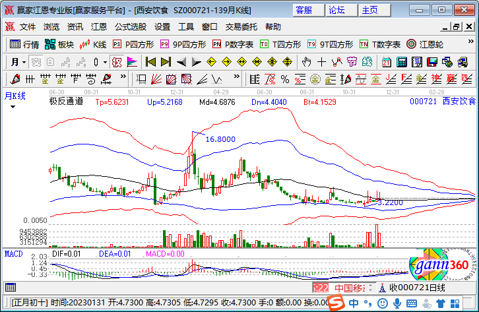Open the 月 period dropdown arrow
This screenshot has width=479, height=312.
pyautogui.click(x=24, y=63)
